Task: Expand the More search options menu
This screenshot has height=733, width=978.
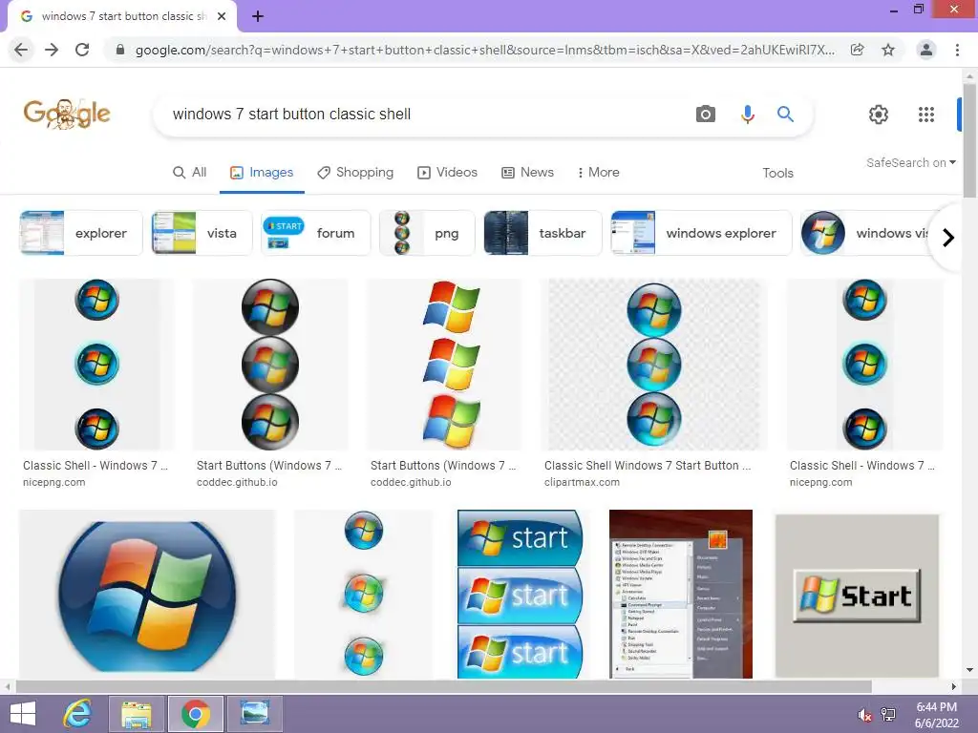Action: point(598,173)
